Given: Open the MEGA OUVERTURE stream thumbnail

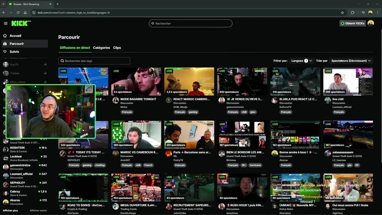Looking at the screenshot, I should pos(136,188).
